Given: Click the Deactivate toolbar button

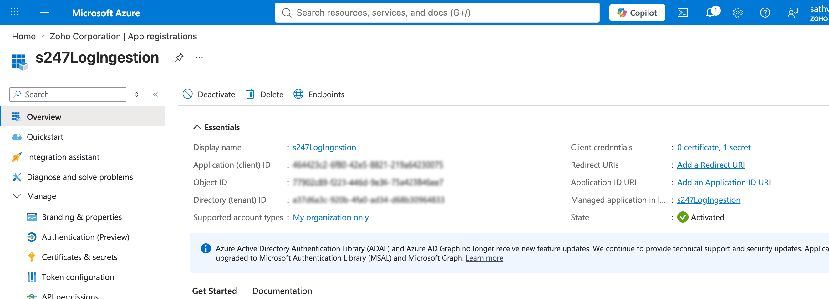Looking at the screenshot, I should tap(209, 94).
